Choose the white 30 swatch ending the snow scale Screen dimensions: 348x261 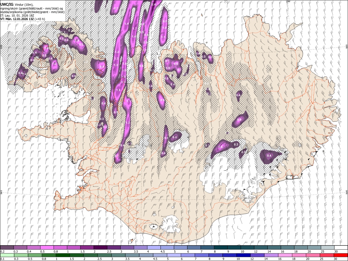coord(341,247)
